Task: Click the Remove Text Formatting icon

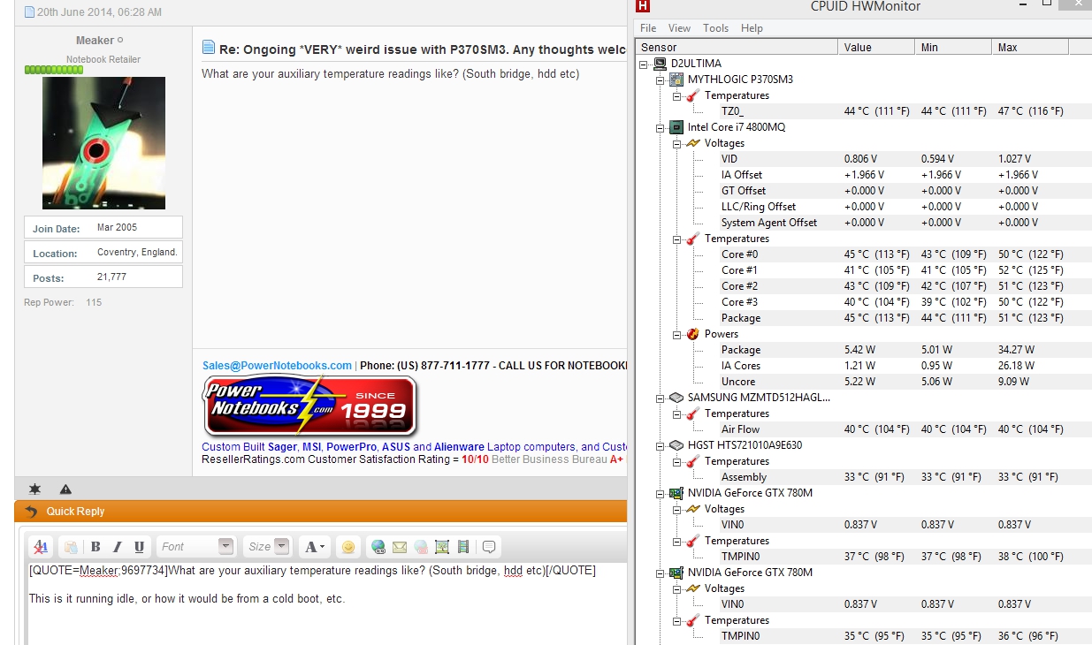Action: point(41,547)
